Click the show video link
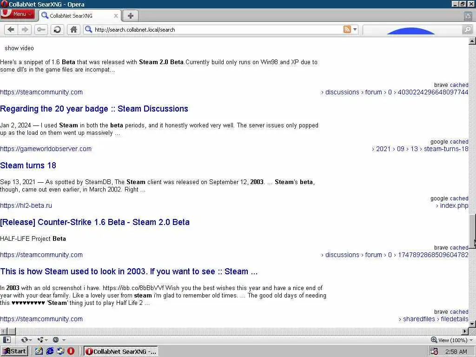Image resolution: width=476 pixels, height=357 pixels. [19, 48]
